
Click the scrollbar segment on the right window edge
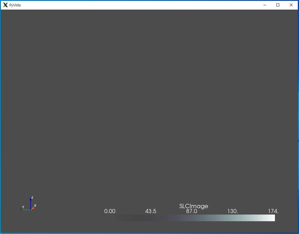[x=298, y=141]
